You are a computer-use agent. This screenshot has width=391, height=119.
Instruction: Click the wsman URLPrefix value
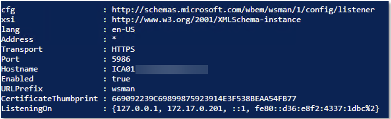pos(123,89)
